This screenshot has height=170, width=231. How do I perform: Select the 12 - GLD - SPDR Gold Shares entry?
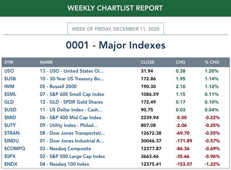[71, 102]
